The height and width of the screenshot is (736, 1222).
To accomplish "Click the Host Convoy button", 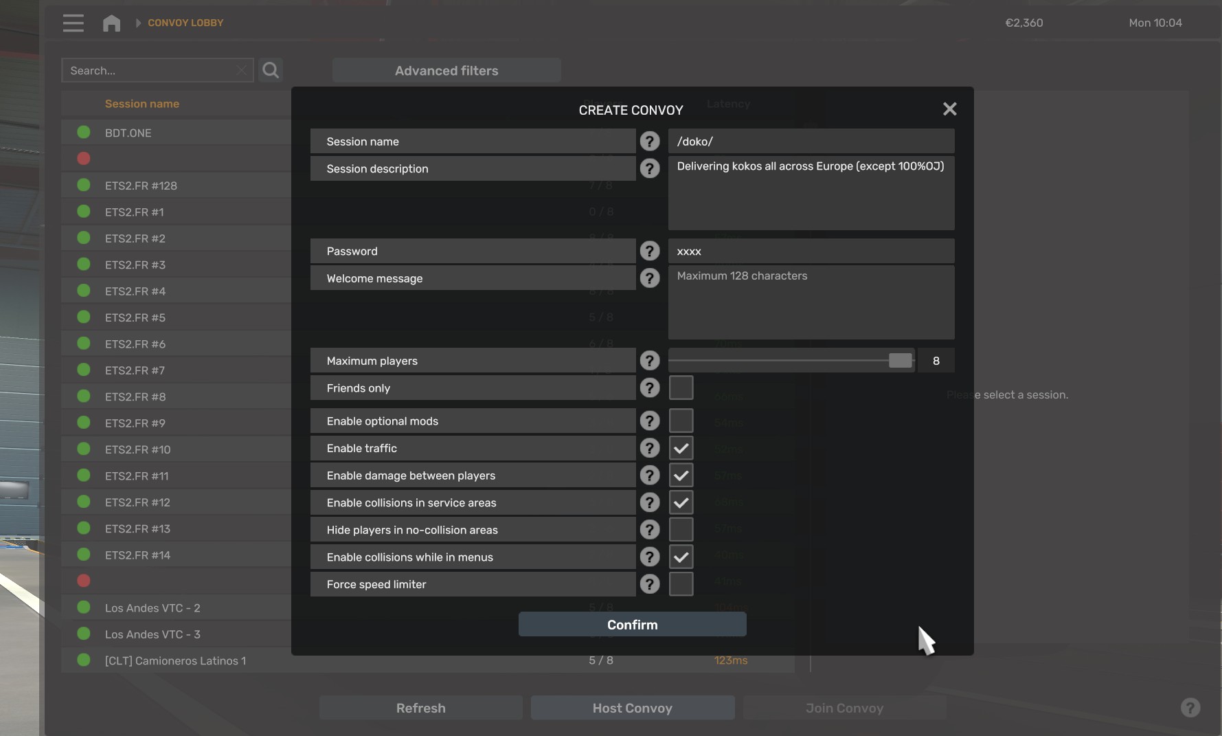I will [632, 708].
